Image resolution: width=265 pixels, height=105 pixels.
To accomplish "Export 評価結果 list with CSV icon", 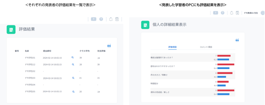I will coord(109,46).
